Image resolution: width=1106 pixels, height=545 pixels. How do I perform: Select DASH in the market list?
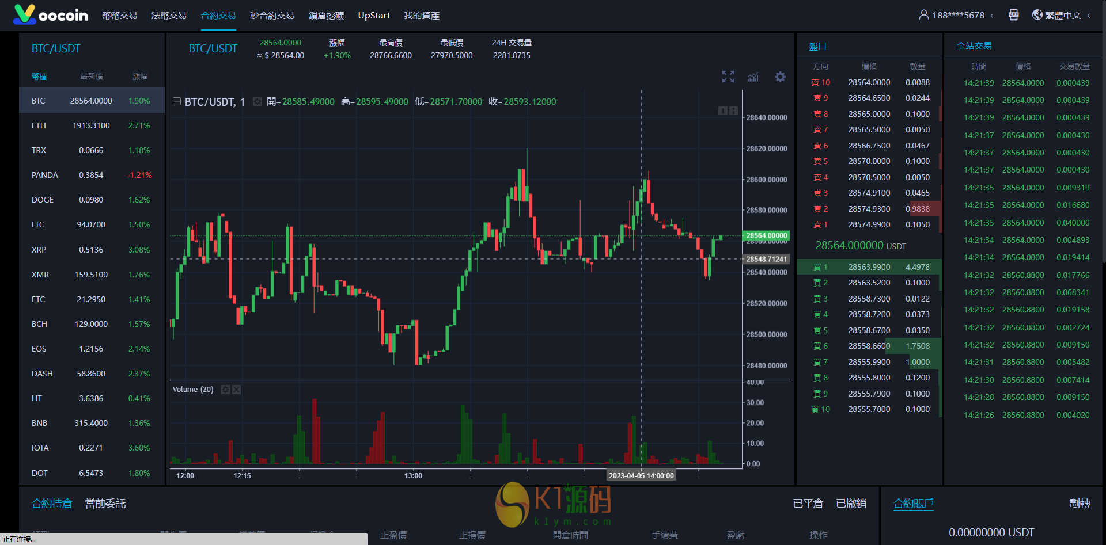(x=92, y=374)
